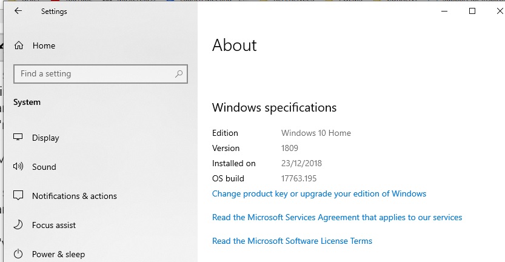This screenshot has height=262, width=505.
Task: Select install date 23/12/2018
Action: click(x=301, y=163)
